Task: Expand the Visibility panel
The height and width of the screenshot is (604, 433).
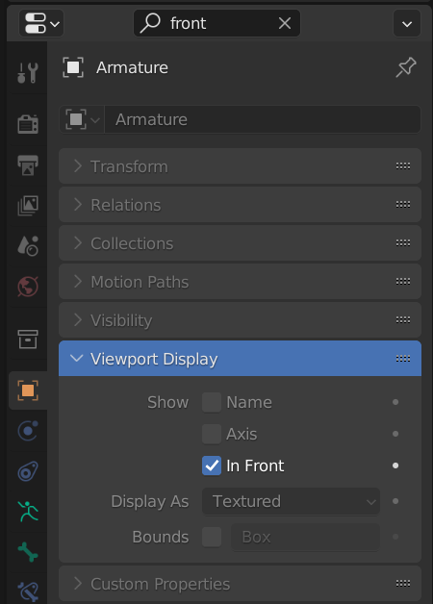Action: pos(240,320)
